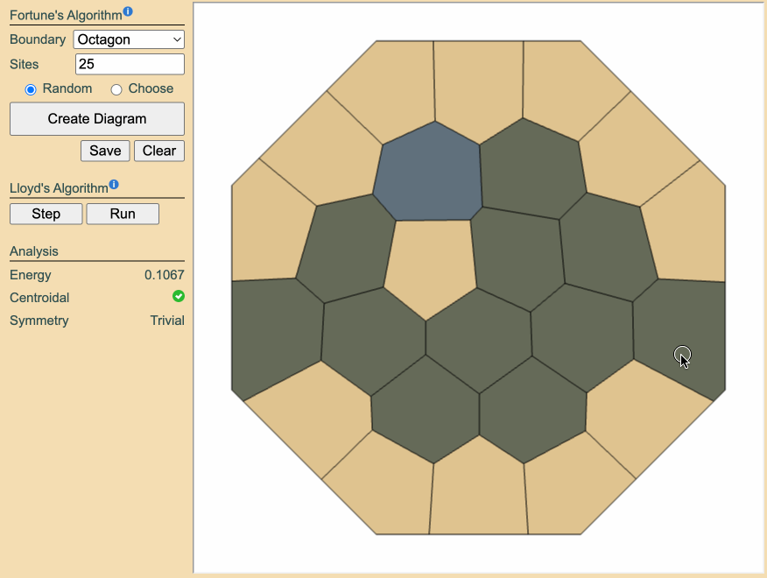767x578 pixels.
Task: Open the Fortune's Algorithm info icon
Action: pyautogui.click(x=128, y=11)
